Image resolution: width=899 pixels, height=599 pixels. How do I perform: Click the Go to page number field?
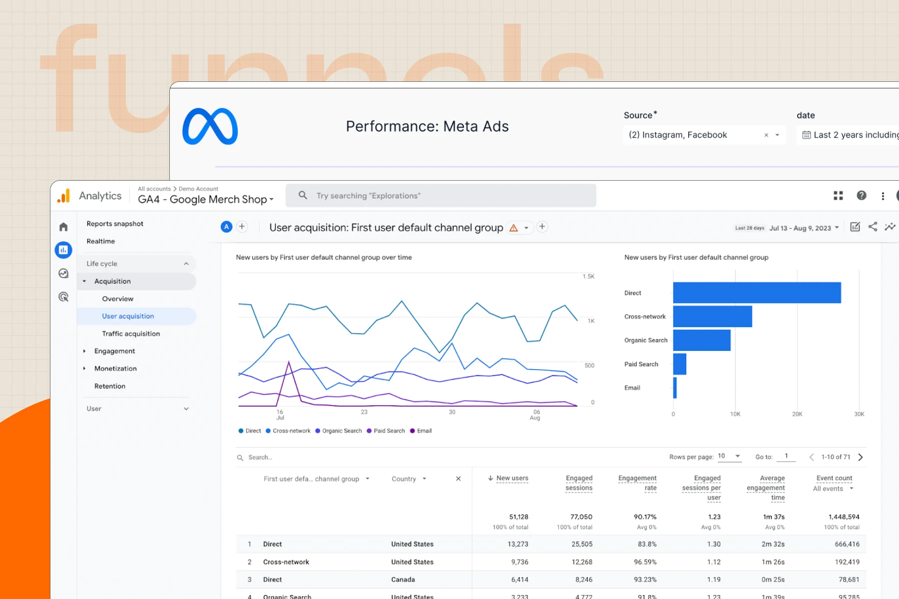click(786, 457)
